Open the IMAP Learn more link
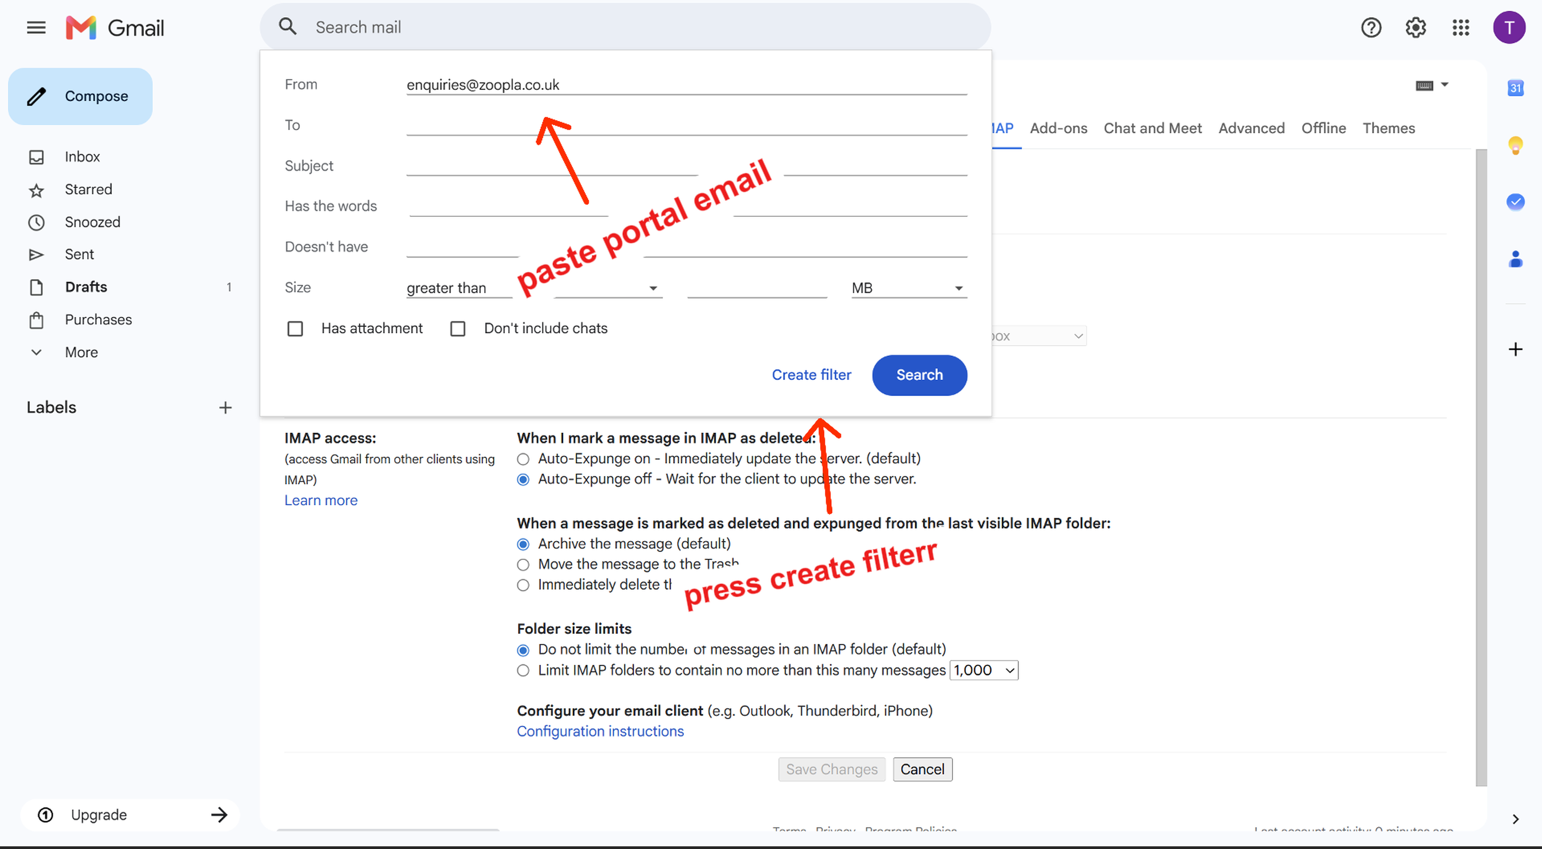The image size is (1542, 849). (x=321, y=500)
